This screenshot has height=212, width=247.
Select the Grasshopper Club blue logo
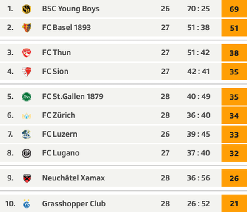[x=27, y=204]
